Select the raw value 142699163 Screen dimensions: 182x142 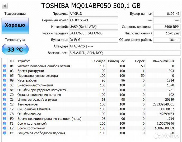point(166,114)
